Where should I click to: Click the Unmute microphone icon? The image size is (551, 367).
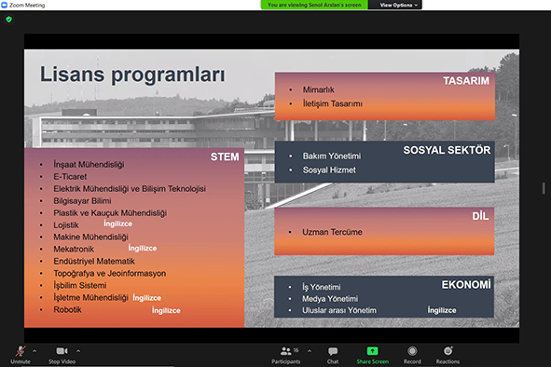tap(21, 351)
